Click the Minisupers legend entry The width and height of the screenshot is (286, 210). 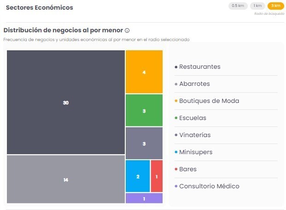(196, 152)
